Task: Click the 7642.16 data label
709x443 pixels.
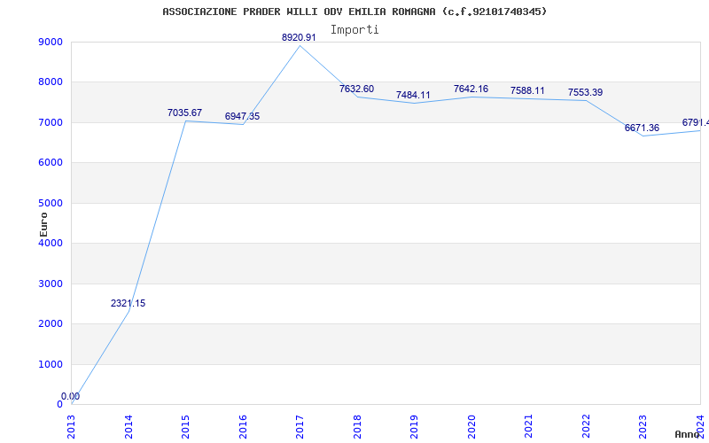Action: [x=471, y=89]
